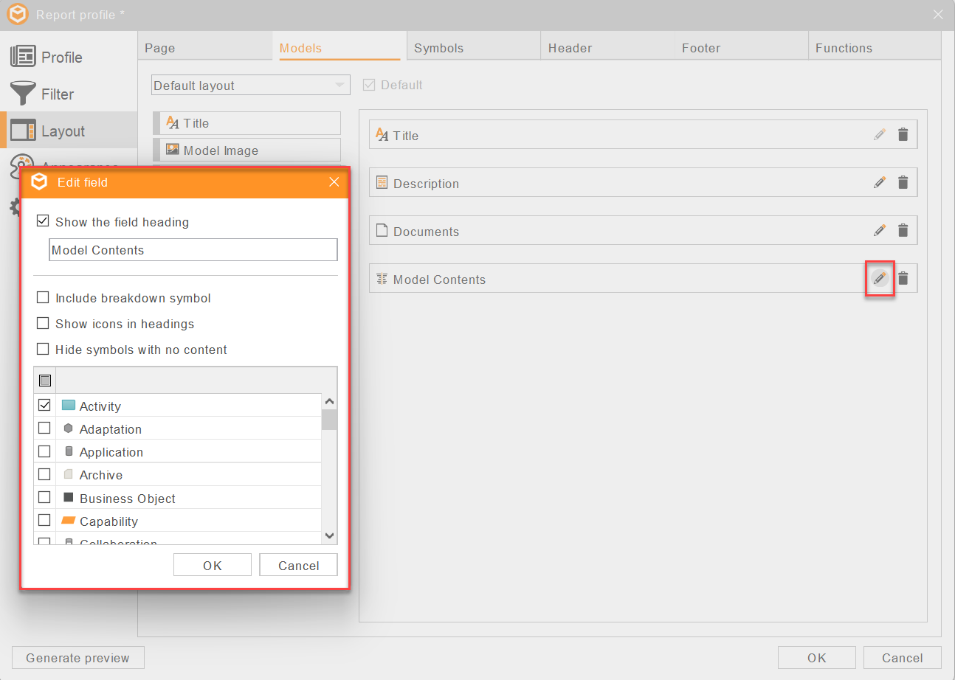This screenshot has height=680, width=955.
Task: Click the Capability symbol icon
Action: pyautogui.click(x=69, y=521)
